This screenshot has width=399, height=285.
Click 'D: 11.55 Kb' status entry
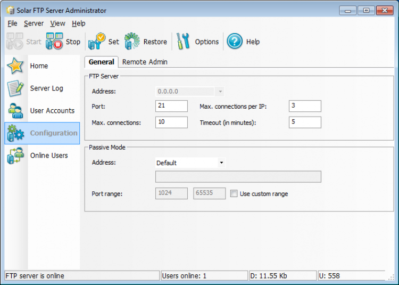coord(269,276)
